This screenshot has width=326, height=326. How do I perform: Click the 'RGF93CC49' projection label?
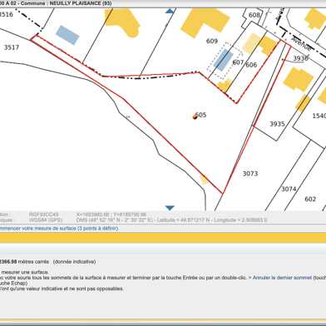(43, 215)
